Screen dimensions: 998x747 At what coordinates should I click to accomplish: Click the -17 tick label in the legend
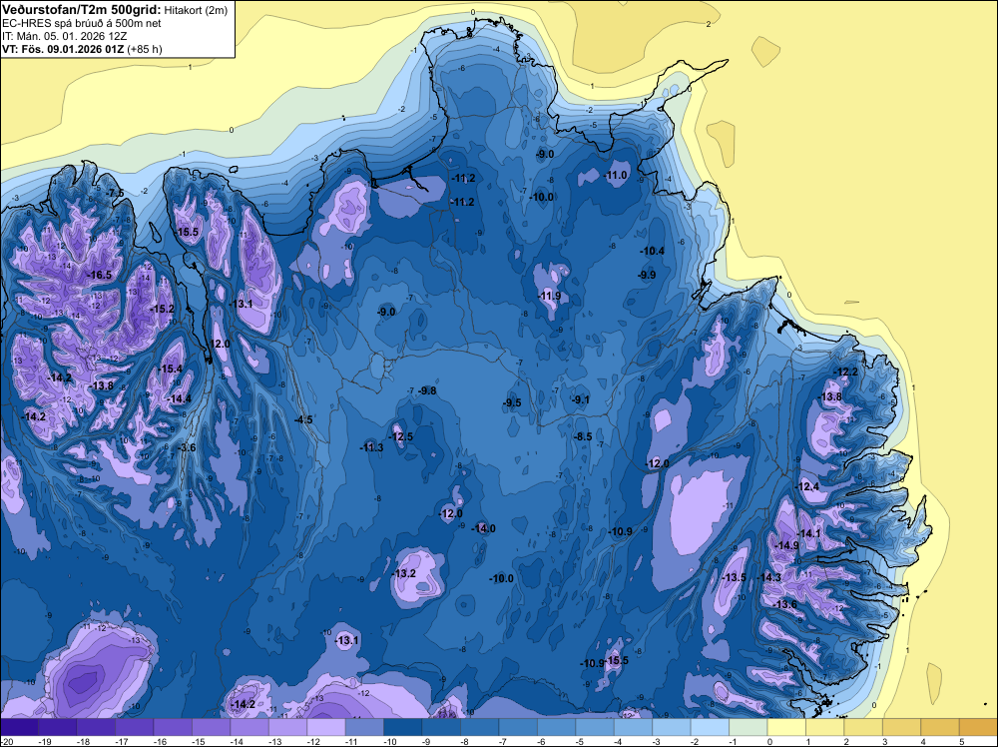pos(122,741)
